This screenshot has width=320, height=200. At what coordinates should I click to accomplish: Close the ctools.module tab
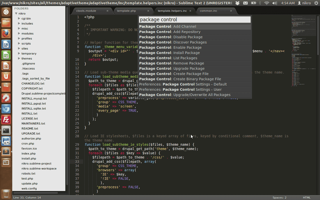tap(107, 11)
